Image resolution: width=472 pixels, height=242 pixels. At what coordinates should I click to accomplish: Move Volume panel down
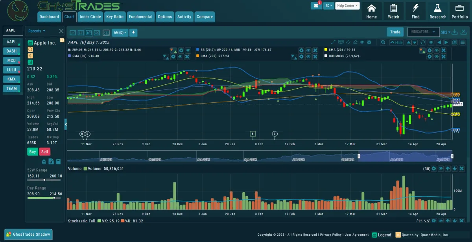[455, 169]
